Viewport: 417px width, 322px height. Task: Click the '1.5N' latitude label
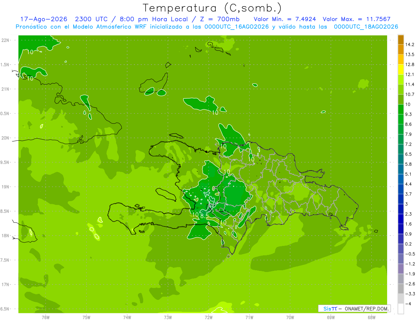pyautogui.click(x=5, y=65)
